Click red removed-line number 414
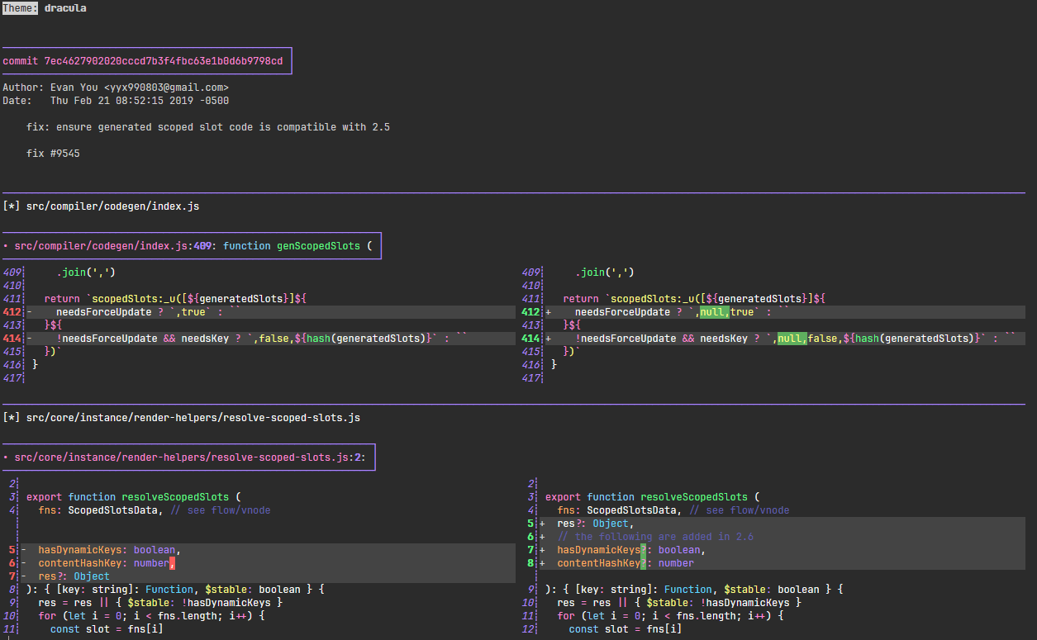1037x640 pixels. click(12, 339)
